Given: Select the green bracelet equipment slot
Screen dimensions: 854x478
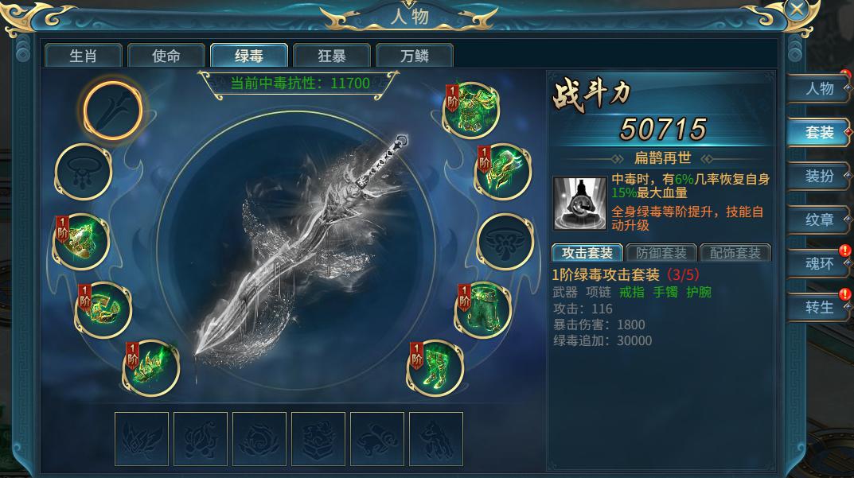Looking at the screenshot, I should 103,310.
